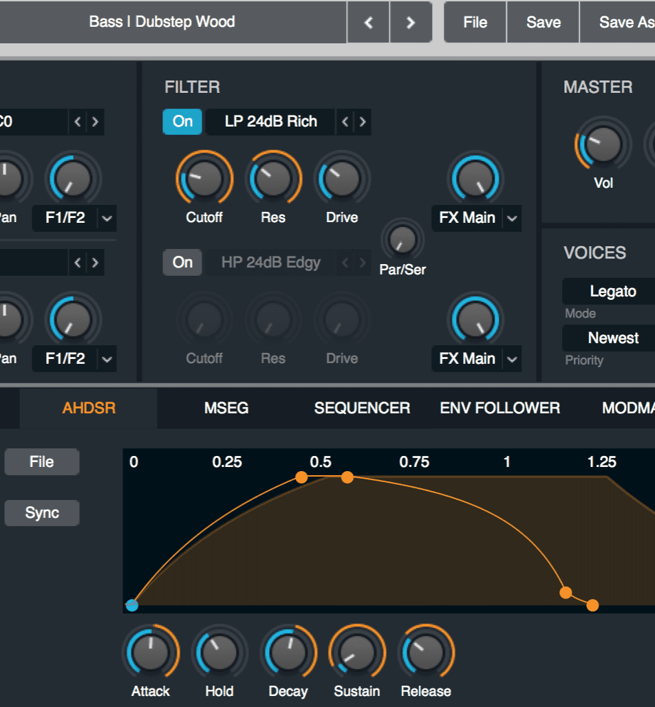
Task: Click the Par/Ser filter routing knob
Action: tap(402, 239)
